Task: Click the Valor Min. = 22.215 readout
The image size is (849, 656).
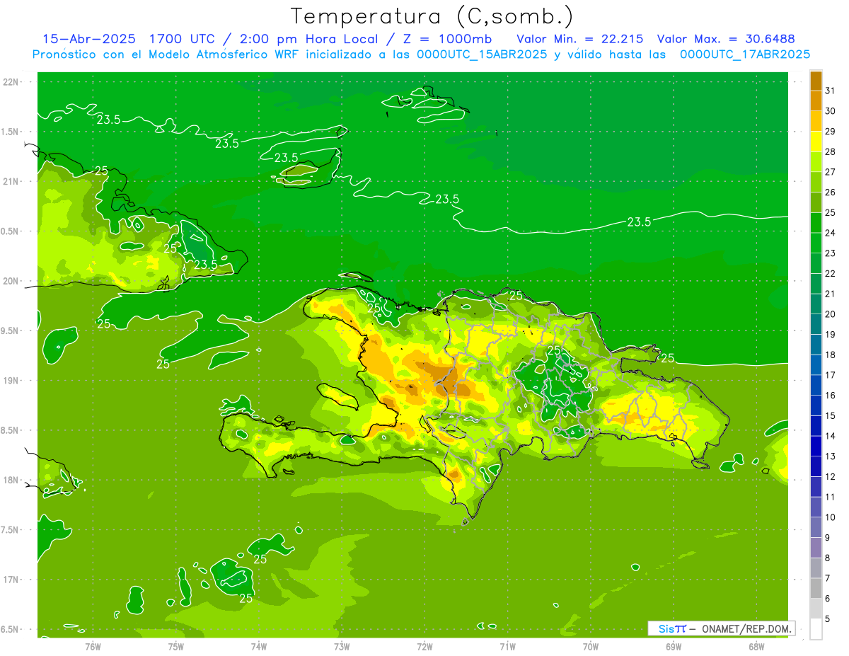Action: pyautogui.click(x=579, y=39)
